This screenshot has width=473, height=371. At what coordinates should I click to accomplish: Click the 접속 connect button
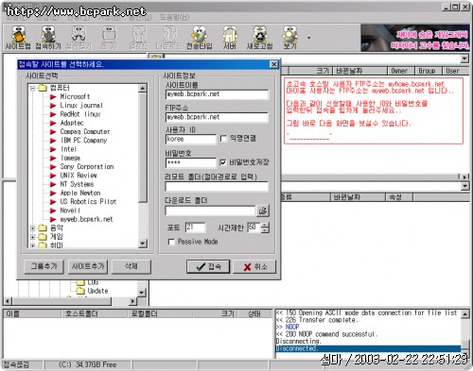[208, 267]
